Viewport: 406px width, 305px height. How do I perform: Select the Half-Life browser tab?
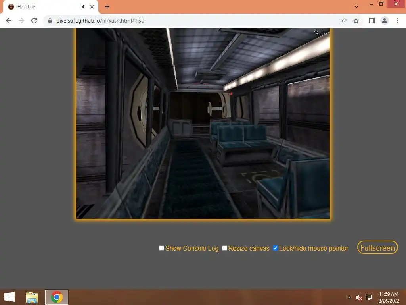click(x=50, y=7)
